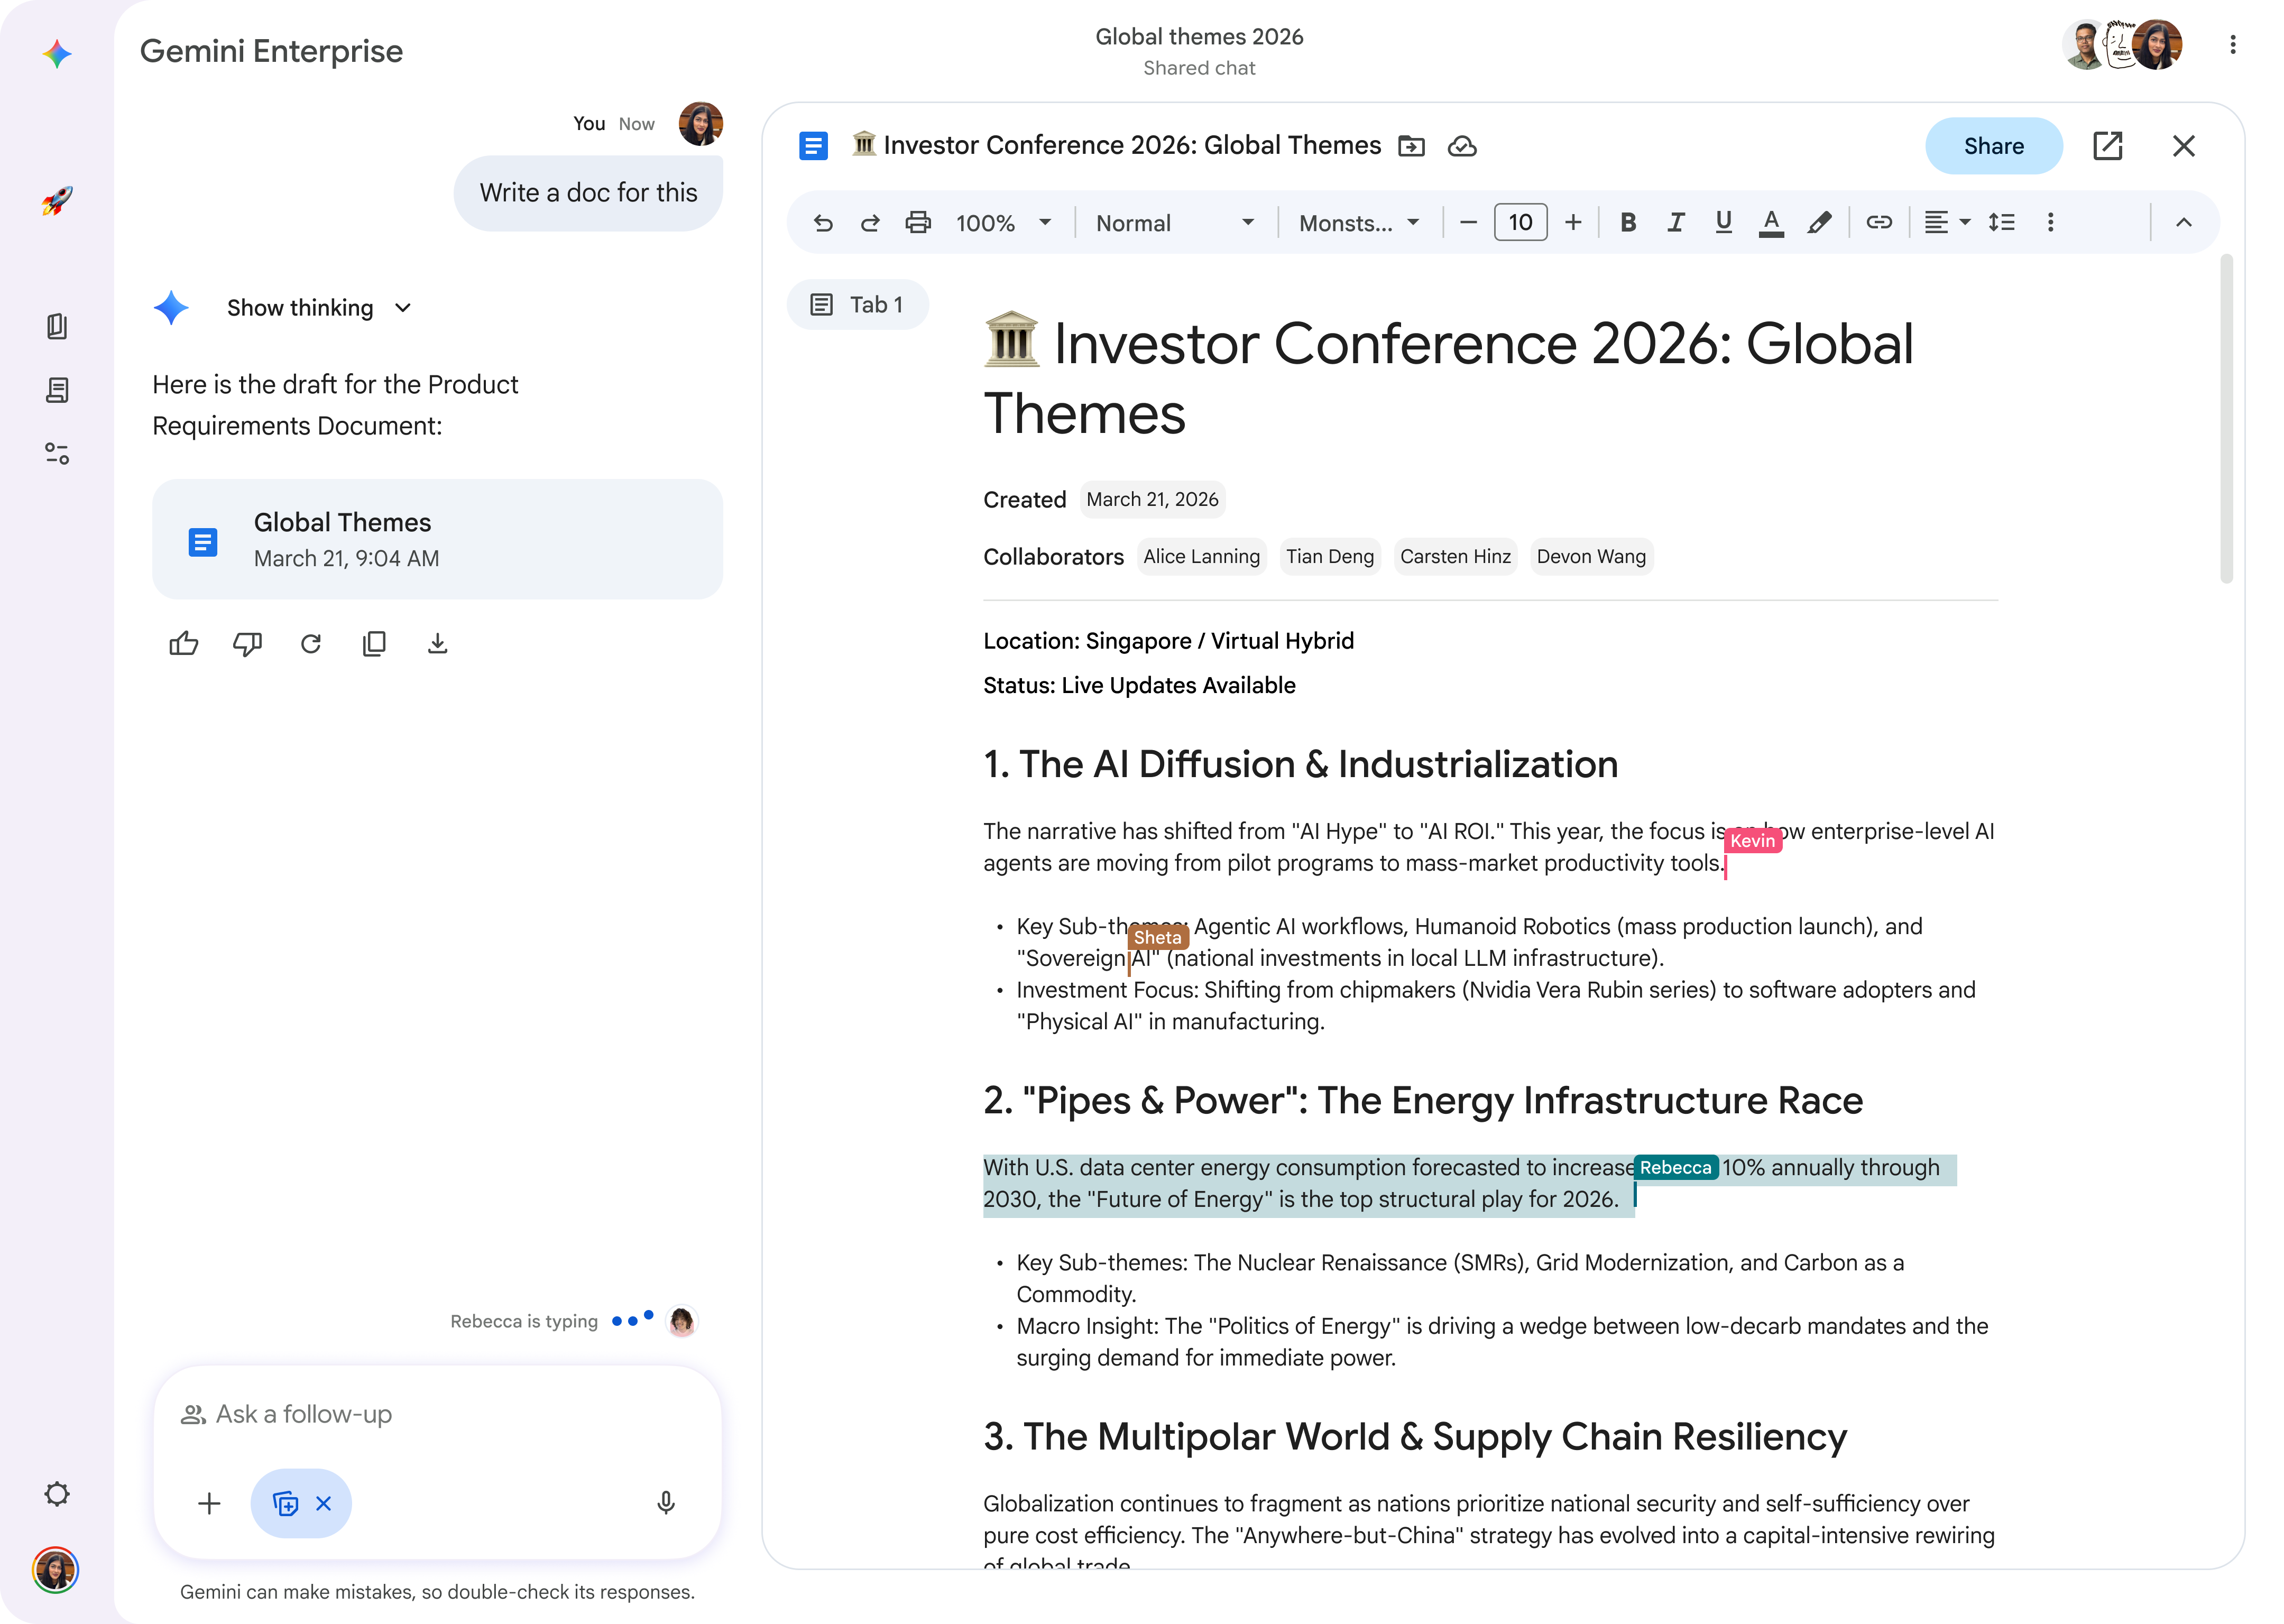Click the plus attach button in prompt box

[x=209, y=1504]
